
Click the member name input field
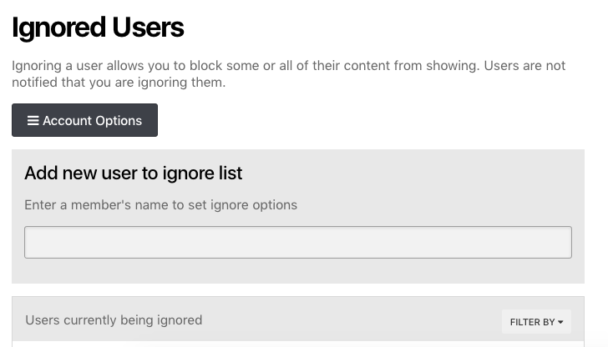pyautogui.click(x=297, y=242)
